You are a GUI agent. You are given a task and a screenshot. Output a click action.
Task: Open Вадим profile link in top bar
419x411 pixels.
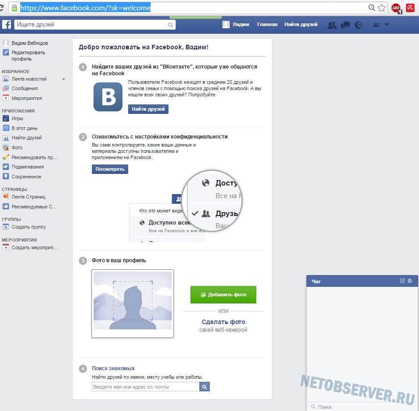pos(241,25)
